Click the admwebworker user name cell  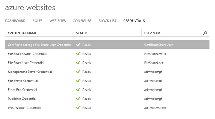(x=155, y=108)
